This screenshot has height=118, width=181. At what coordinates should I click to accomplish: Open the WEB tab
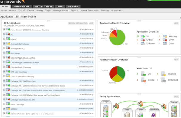pos(60,7)
